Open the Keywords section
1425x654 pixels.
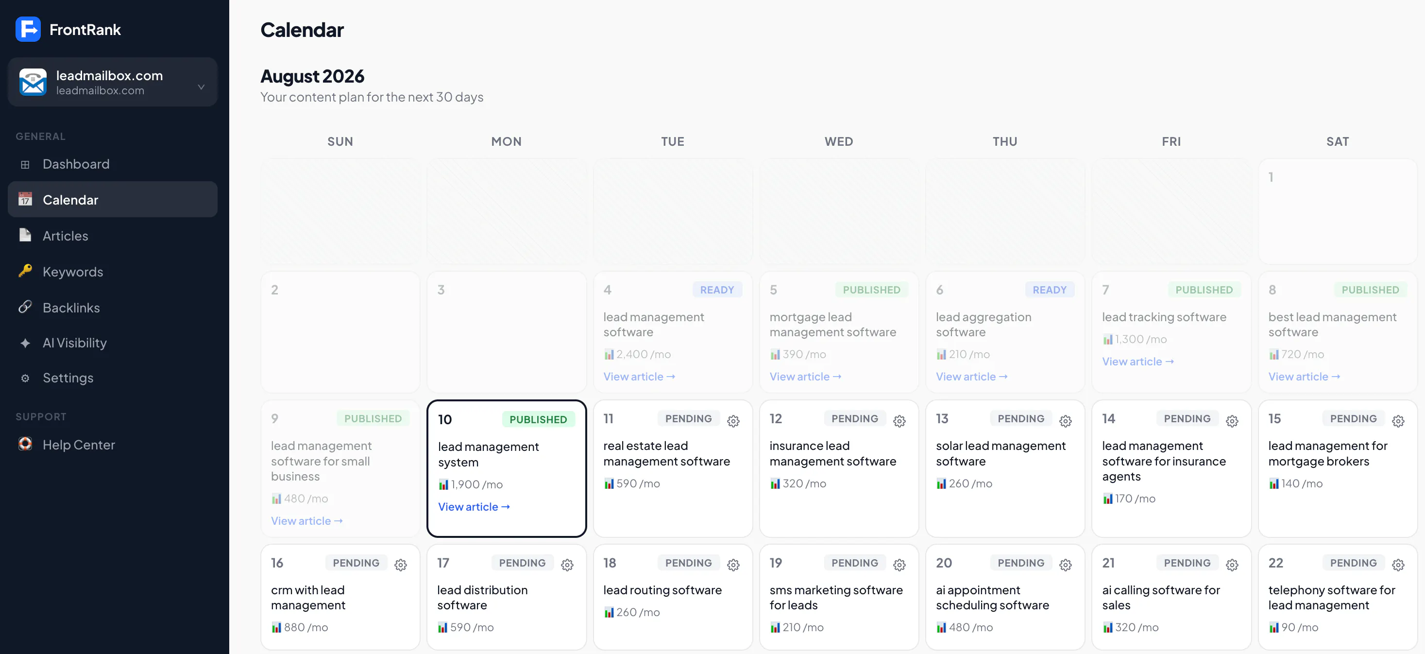click(112, 272)
